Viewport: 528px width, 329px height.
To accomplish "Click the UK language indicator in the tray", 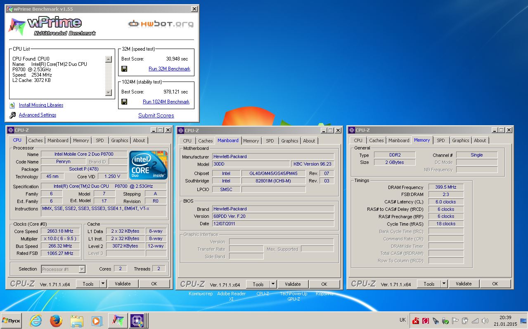I will [x=403, y=320].
